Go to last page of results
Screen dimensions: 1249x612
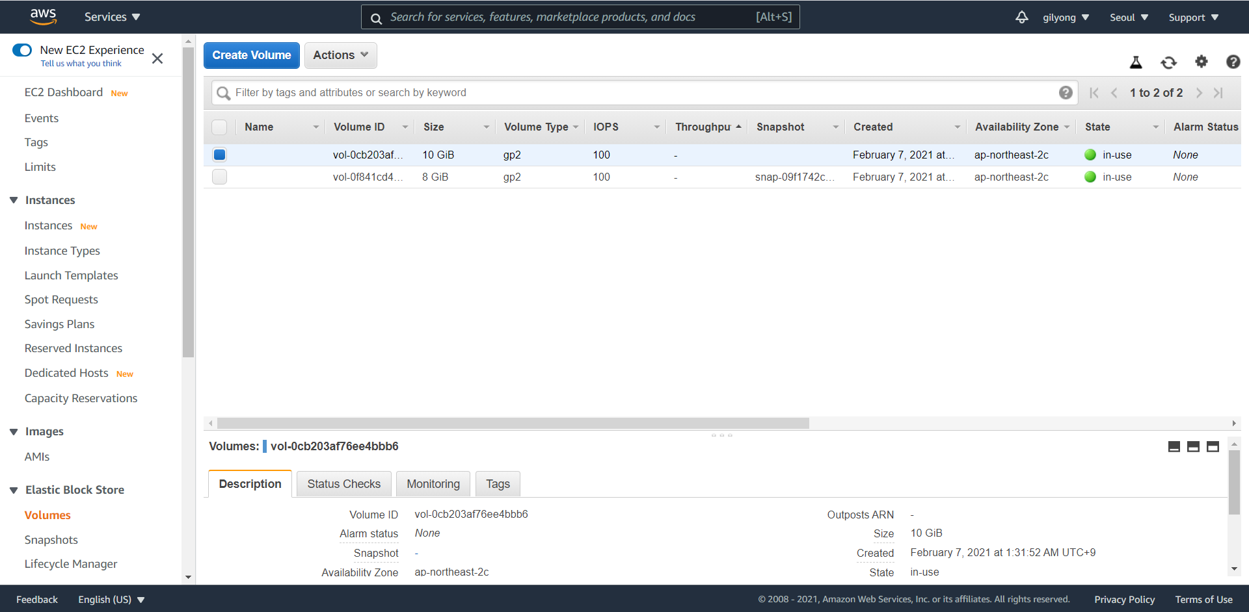(x=1218, y=93)
